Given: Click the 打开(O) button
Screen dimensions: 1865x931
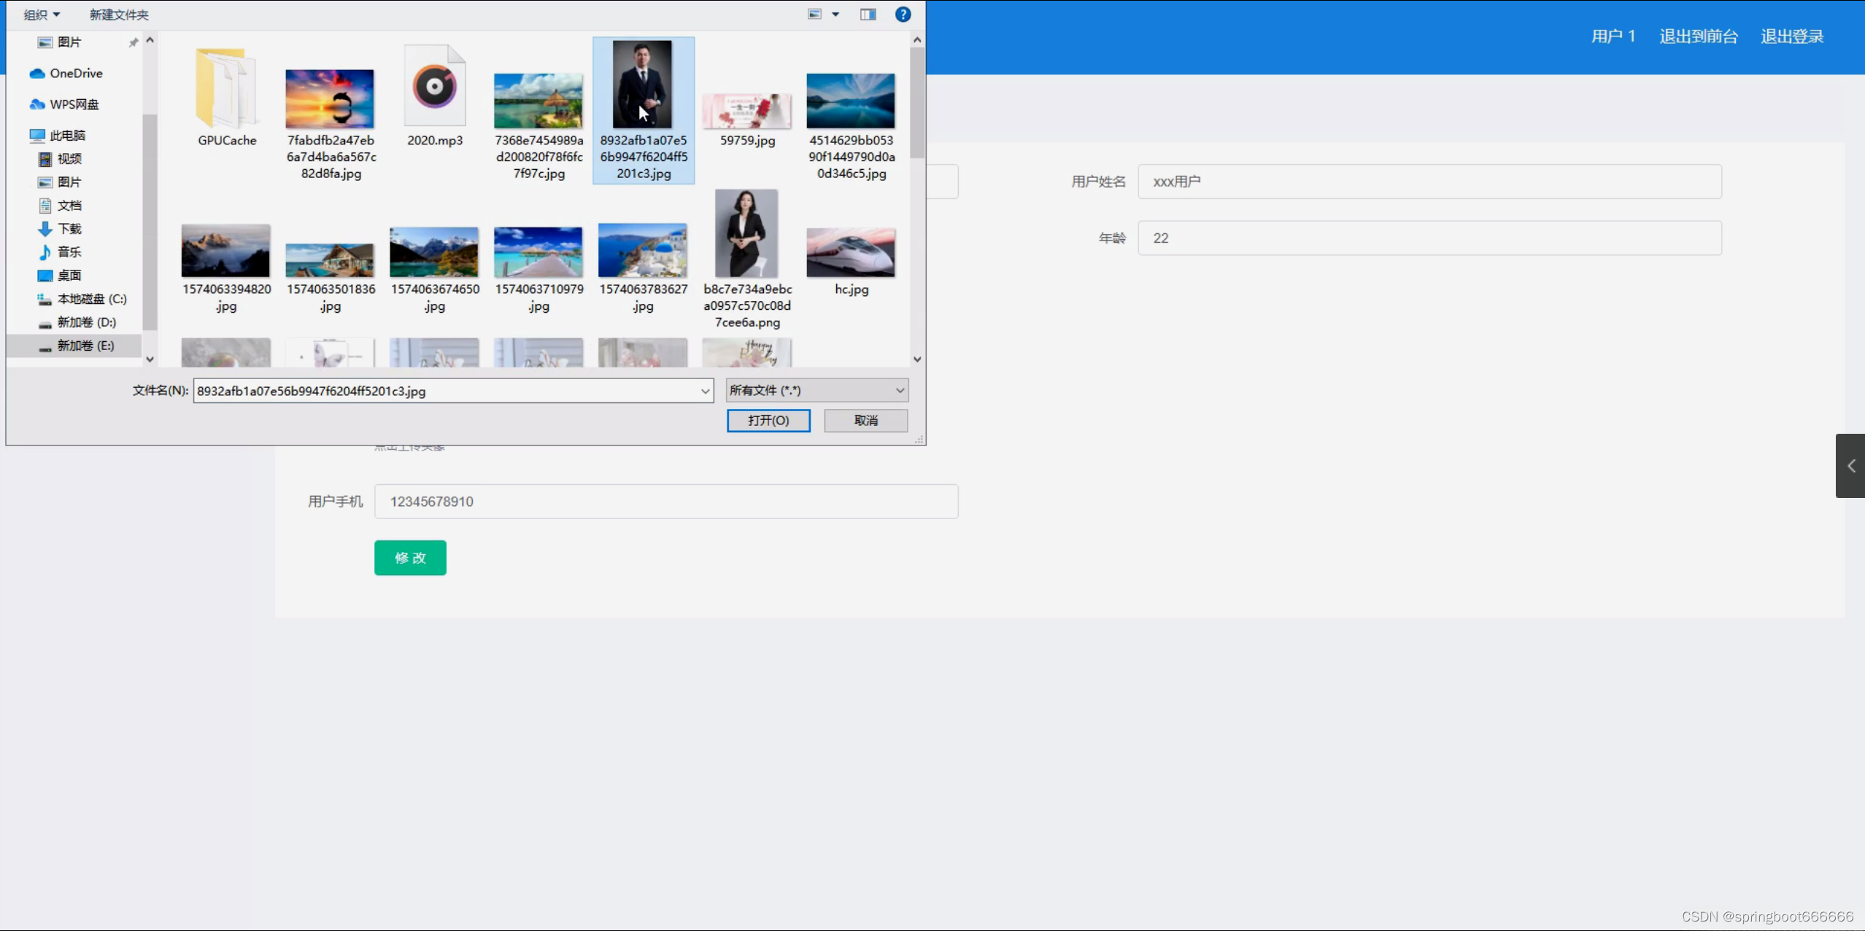Looking at the screenshot, I should (768, 421).
